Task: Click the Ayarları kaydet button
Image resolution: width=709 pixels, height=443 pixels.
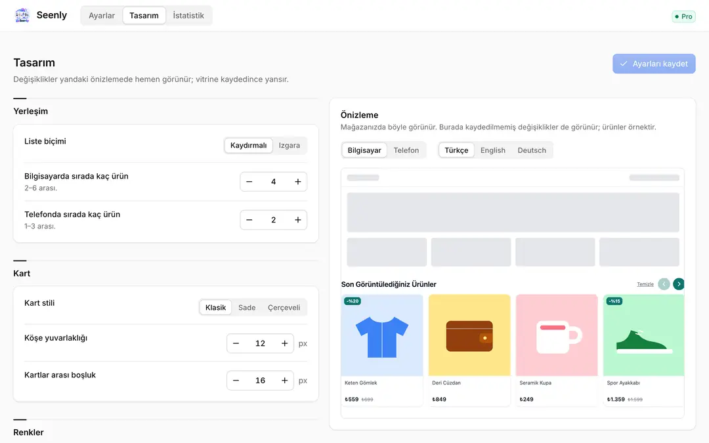Action: click(654, 64)
